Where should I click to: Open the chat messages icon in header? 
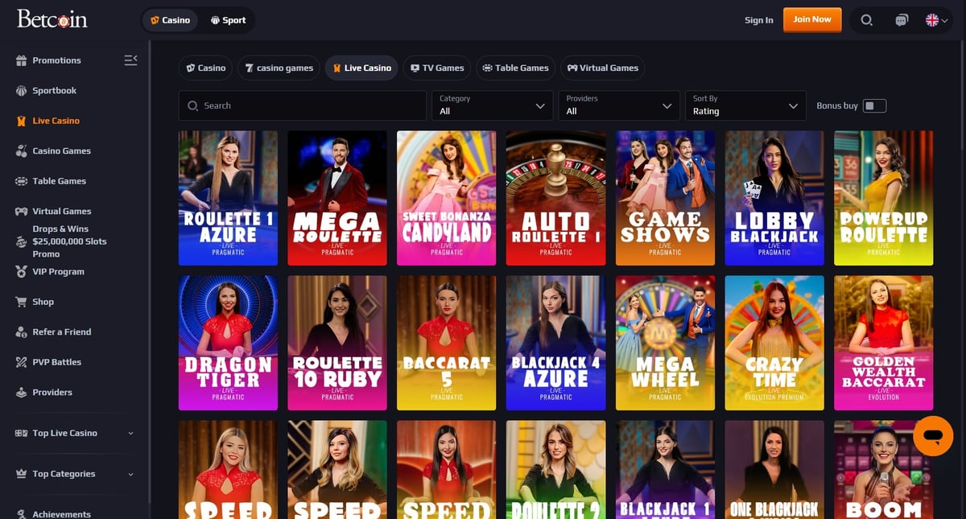(x=902, y=20)
